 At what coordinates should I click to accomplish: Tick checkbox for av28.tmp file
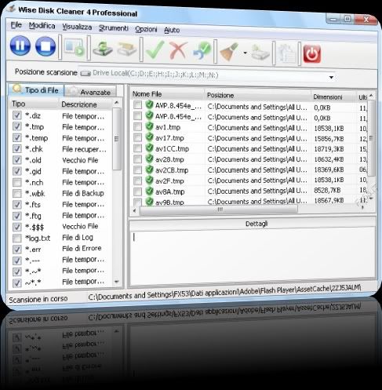click(x=137, y=159)
